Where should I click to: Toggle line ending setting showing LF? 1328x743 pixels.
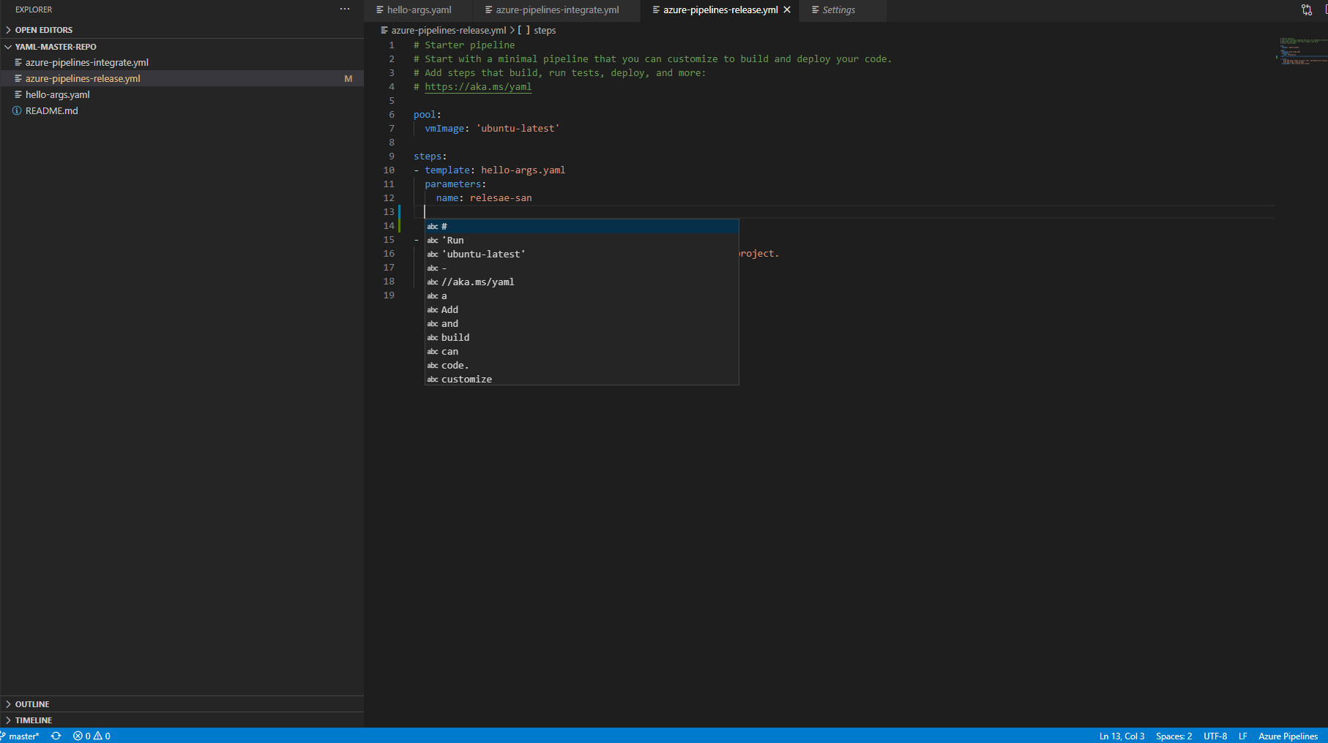[1242, 736]
